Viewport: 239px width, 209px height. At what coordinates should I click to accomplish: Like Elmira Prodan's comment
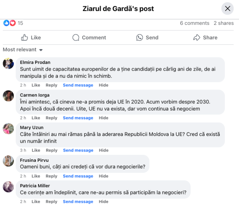(x=36, y=85)
